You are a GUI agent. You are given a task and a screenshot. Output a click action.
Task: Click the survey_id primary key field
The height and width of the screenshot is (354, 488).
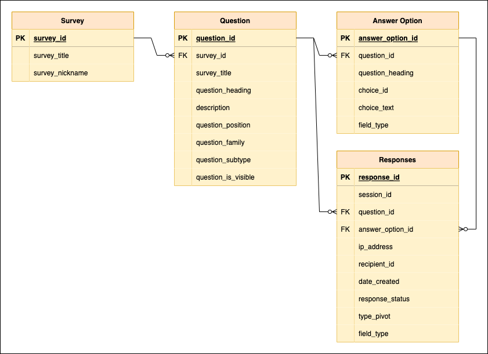(x=51, y=38)
